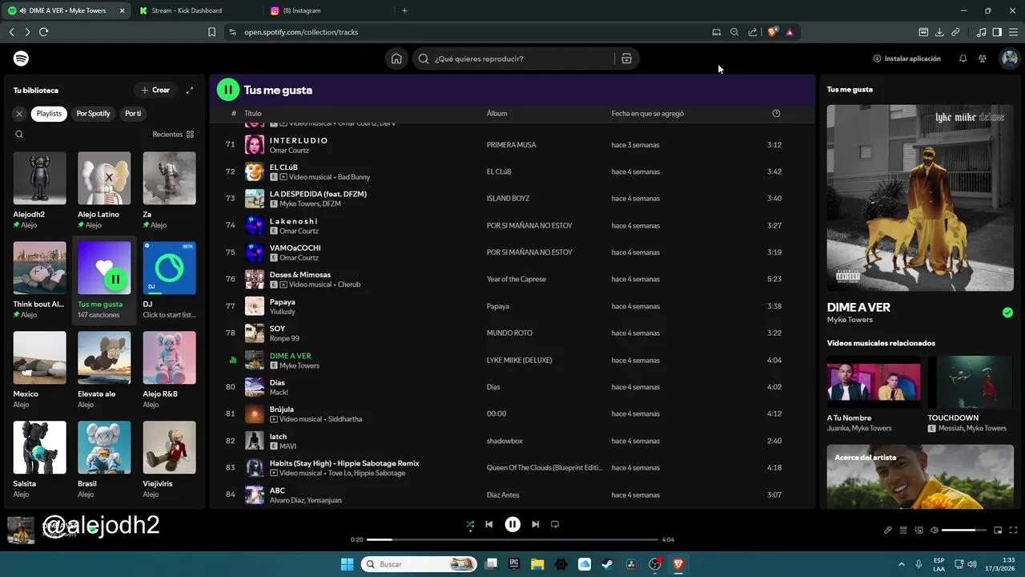This screenshot has width=1025, height=577.
Task: Toggle saved check for DIME A VER
Action: pyautogui.click(x=1007, y=313)
